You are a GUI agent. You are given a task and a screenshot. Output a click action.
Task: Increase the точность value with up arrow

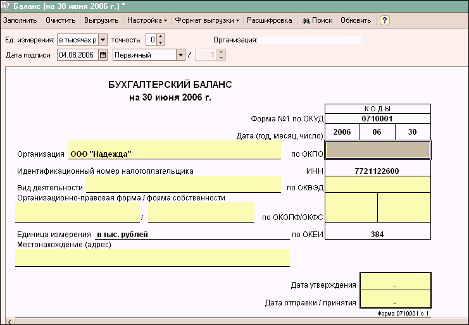point(161,37)
